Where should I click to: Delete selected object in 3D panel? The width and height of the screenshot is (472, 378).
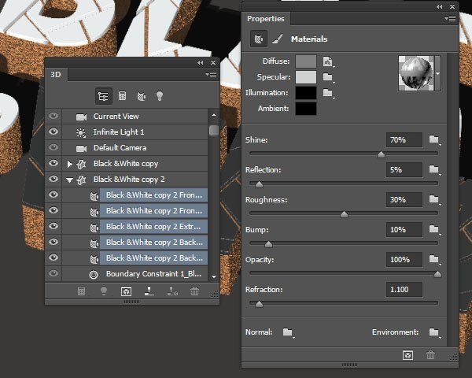[195, 291]
